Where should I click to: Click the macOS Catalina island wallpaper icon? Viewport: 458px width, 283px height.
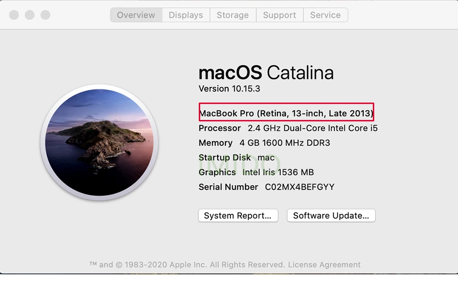(x=99, y=143)
